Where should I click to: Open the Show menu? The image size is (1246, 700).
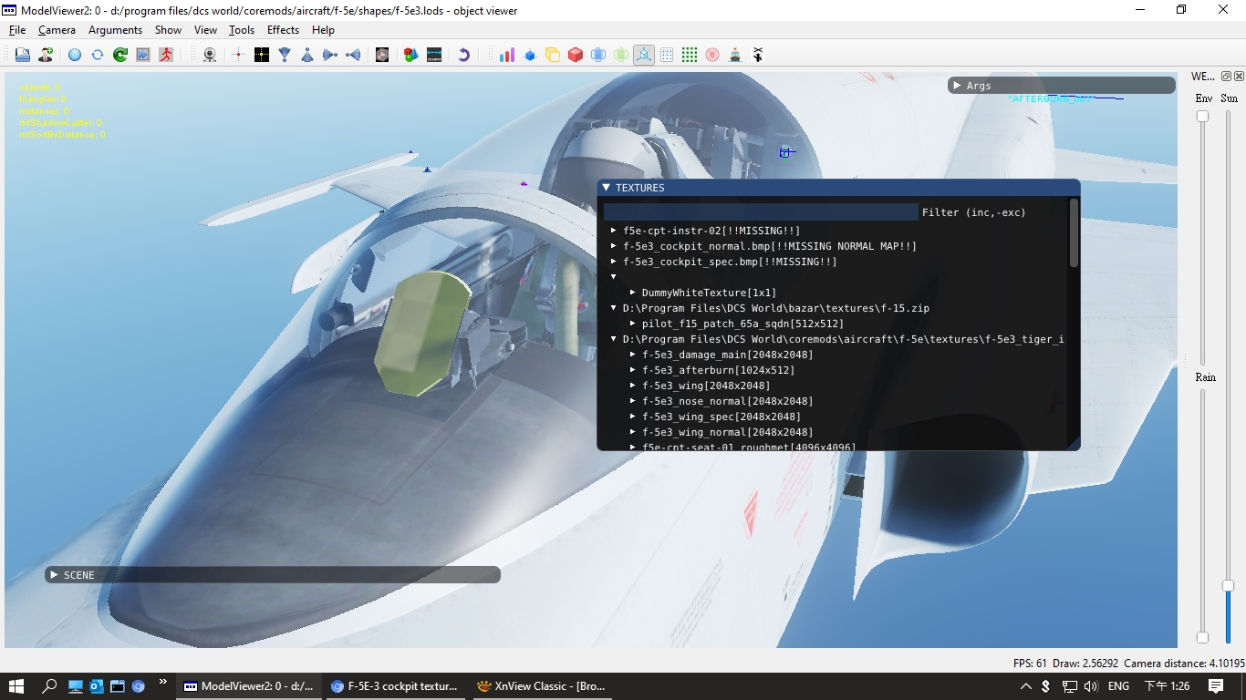coord(168,30)
